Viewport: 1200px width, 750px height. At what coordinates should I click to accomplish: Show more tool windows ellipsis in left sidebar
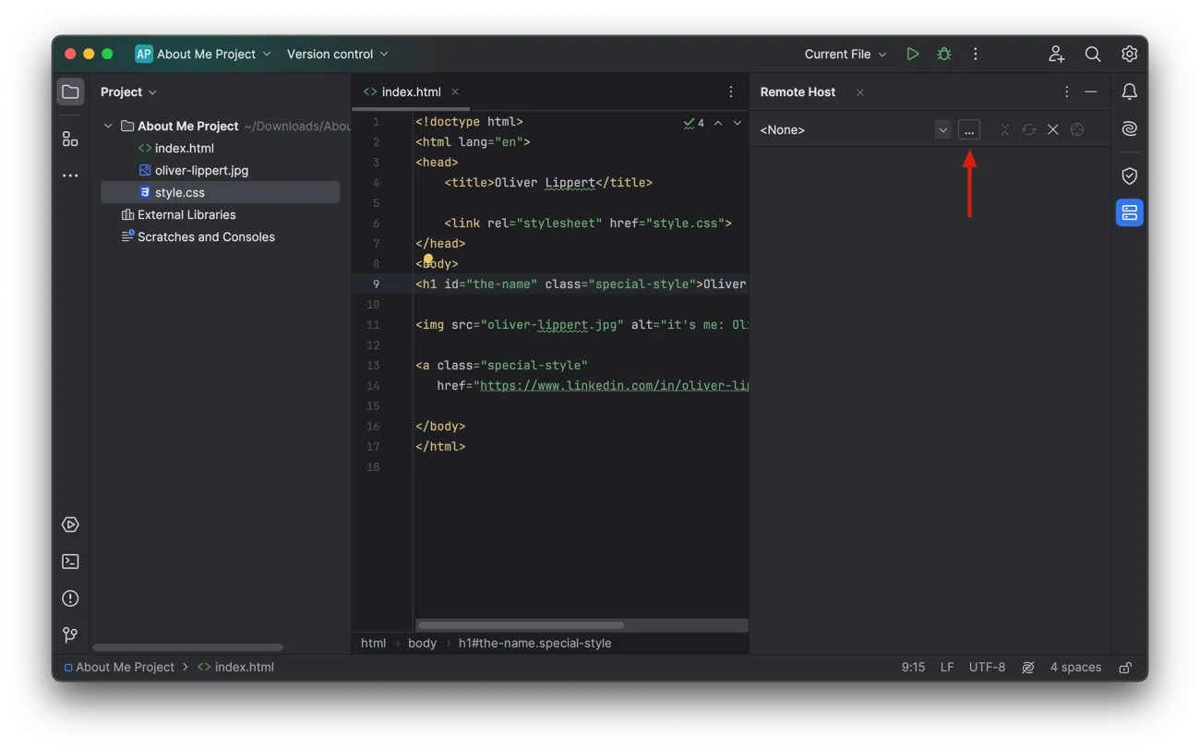[x=70, y=175]
